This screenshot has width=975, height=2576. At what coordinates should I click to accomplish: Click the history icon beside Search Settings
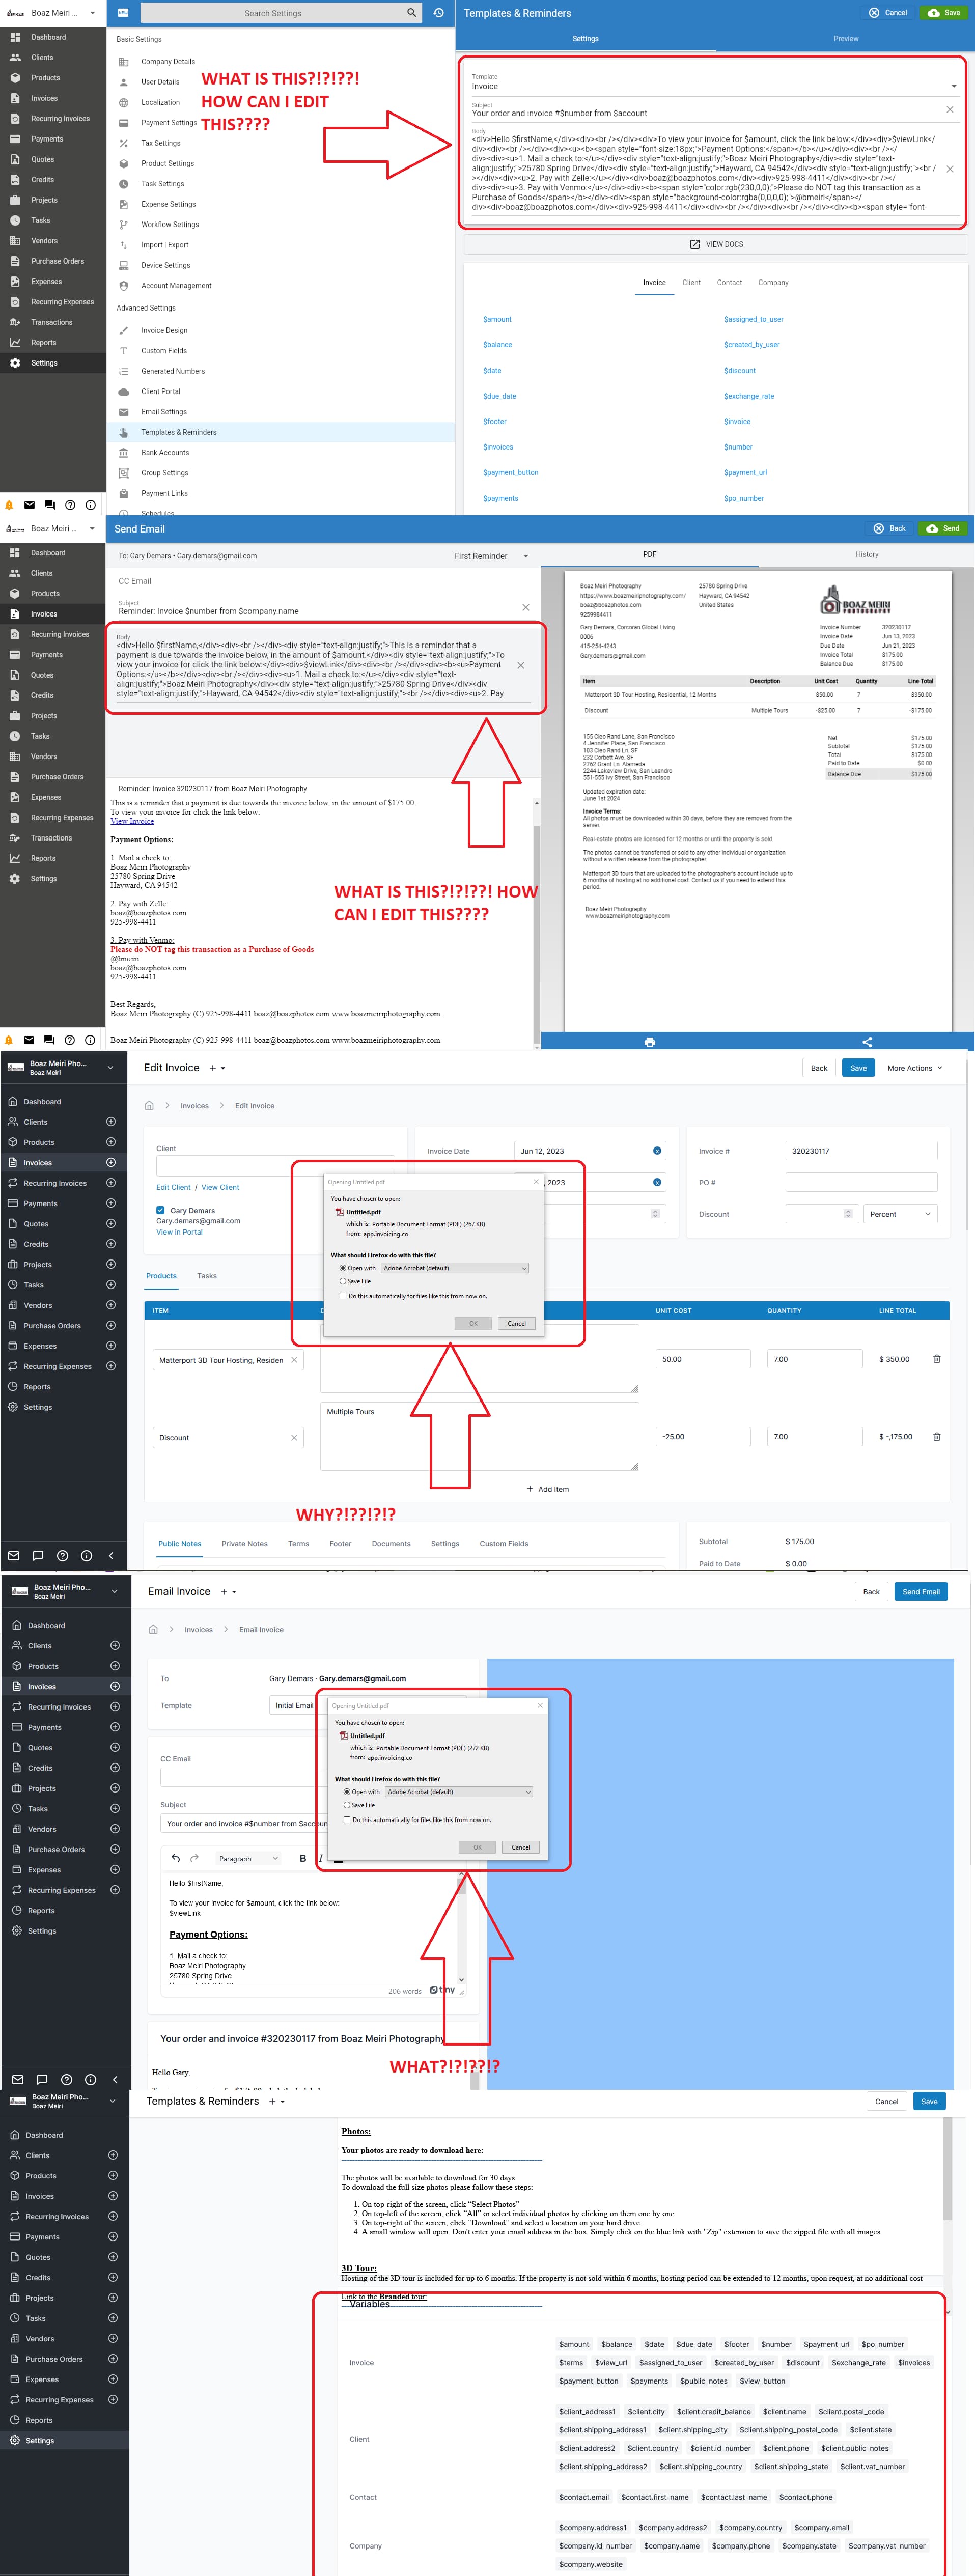438,13
